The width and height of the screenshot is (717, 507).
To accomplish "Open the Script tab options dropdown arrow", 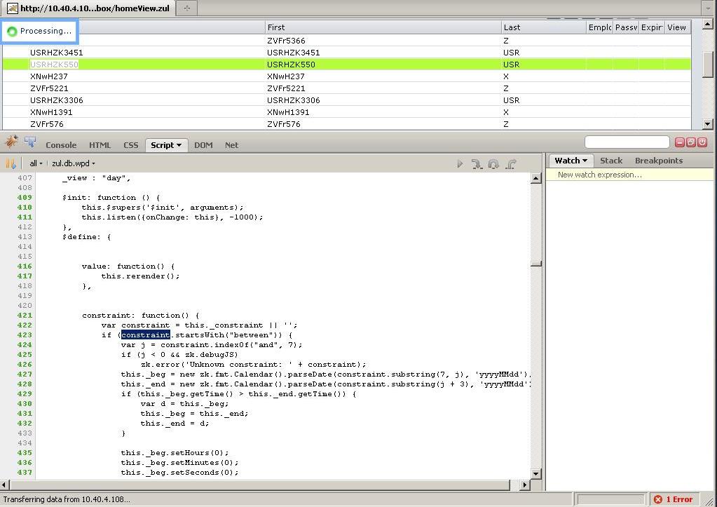I will point(179,145).
